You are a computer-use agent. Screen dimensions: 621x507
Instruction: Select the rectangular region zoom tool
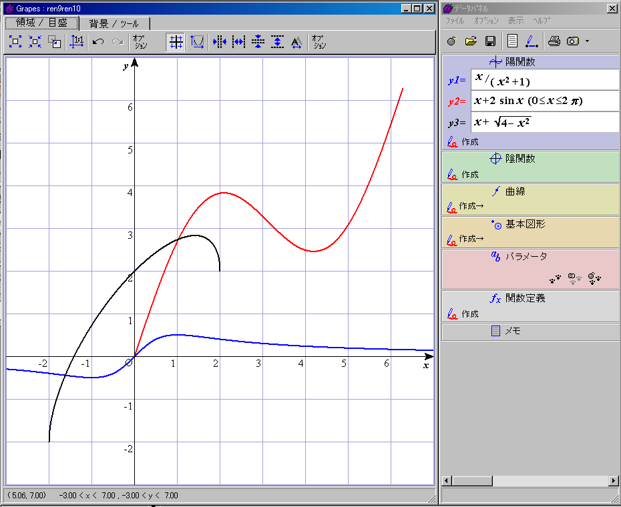pyautogui.click(x=55, y=41)
